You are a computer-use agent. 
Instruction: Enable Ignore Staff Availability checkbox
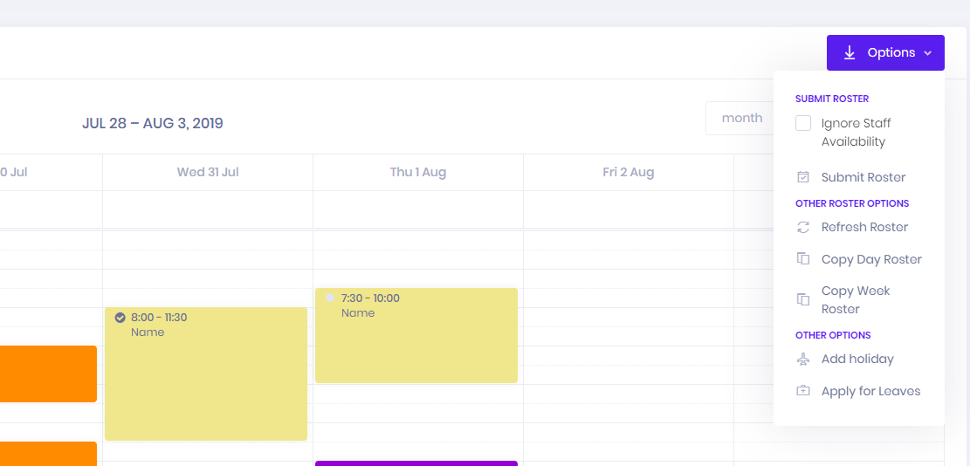tap(803, 124)
